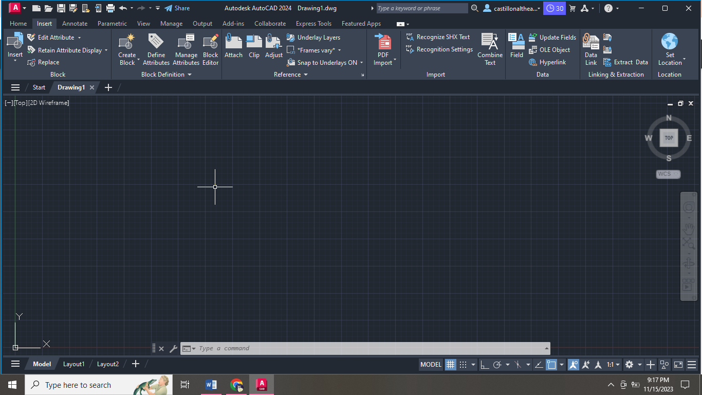This screenshot has width=702, height=395.
Task: Click the TOP face of ViewCube
Action: pyautogui.click(x=669, y=138)
